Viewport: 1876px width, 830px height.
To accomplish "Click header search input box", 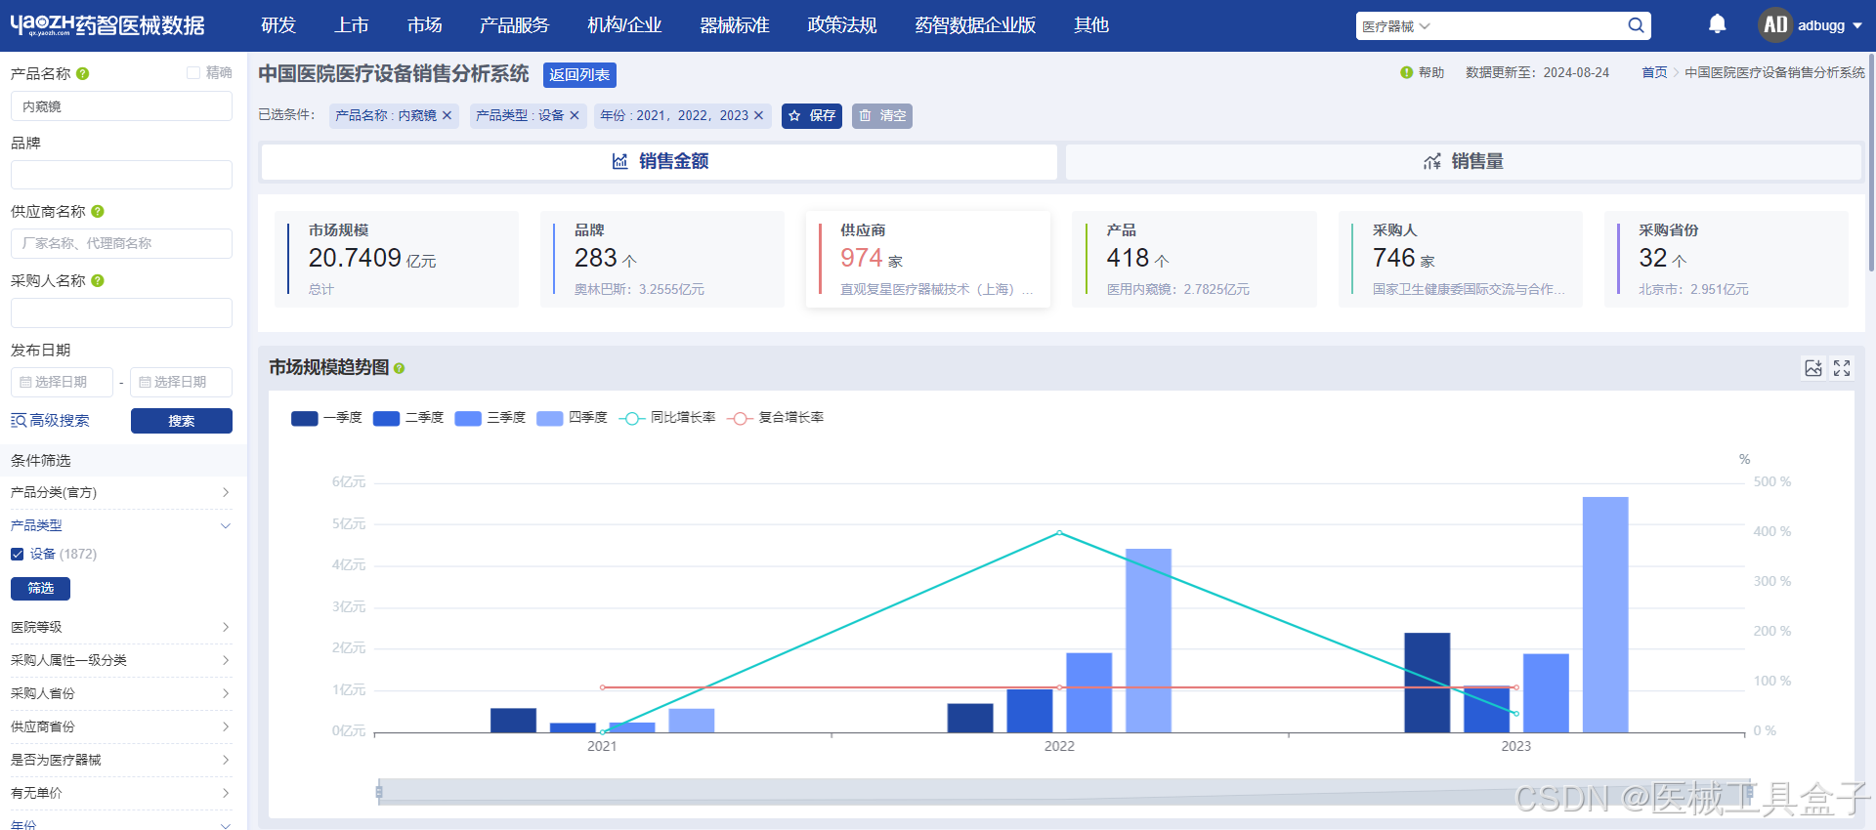I will point(1529,26).
